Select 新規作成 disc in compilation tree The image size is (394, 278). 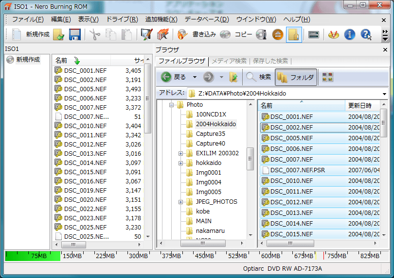[28, 60]
